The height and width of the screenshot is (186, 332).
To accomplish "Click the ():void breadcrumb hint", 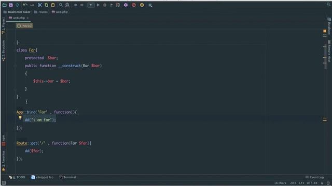I will coord(24,25).
